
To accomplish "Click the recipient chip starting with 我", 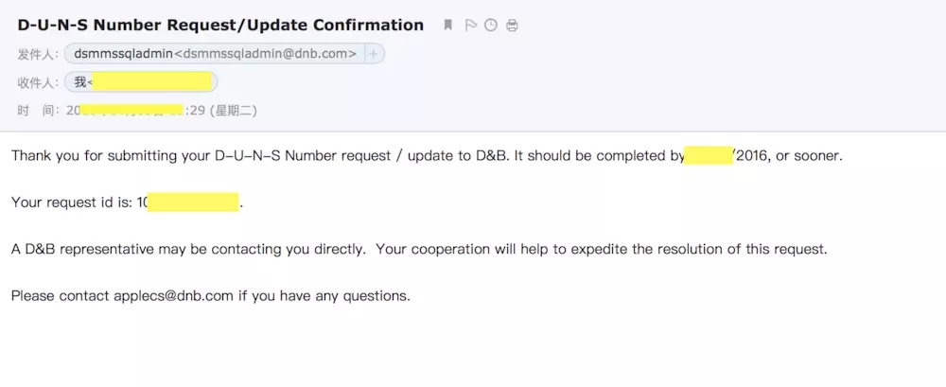I will (x=142, y=82).
